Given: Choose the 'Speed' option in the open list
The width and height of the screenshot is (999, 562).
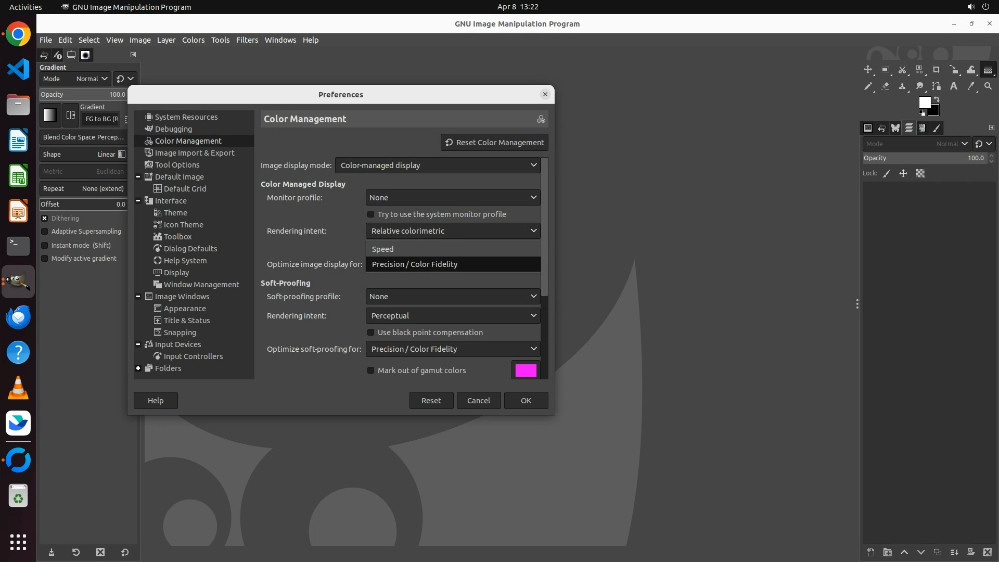Looking at the screenshot, I should tap(383, 249).
